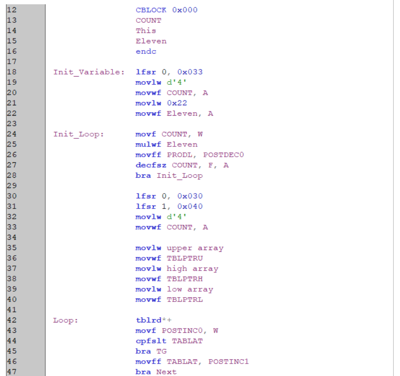
Task: Click the lfsr instruction on line 18
Action: pyautogui.click(x=145, y=72)
